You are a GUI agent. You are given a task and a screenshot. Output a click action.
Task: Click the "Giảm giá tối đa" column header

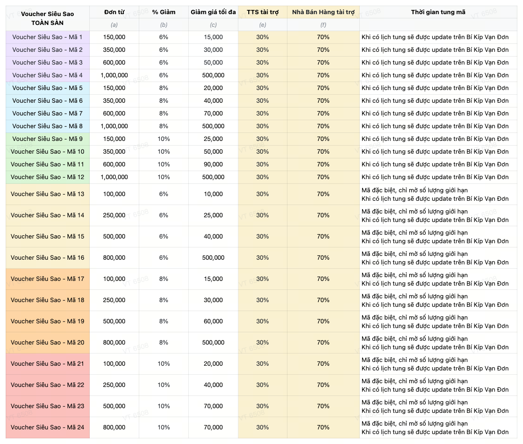[x=213, y=12]
